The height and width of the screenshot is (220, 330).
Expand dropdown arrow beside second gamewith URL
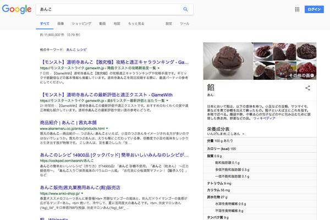[167, 101]
